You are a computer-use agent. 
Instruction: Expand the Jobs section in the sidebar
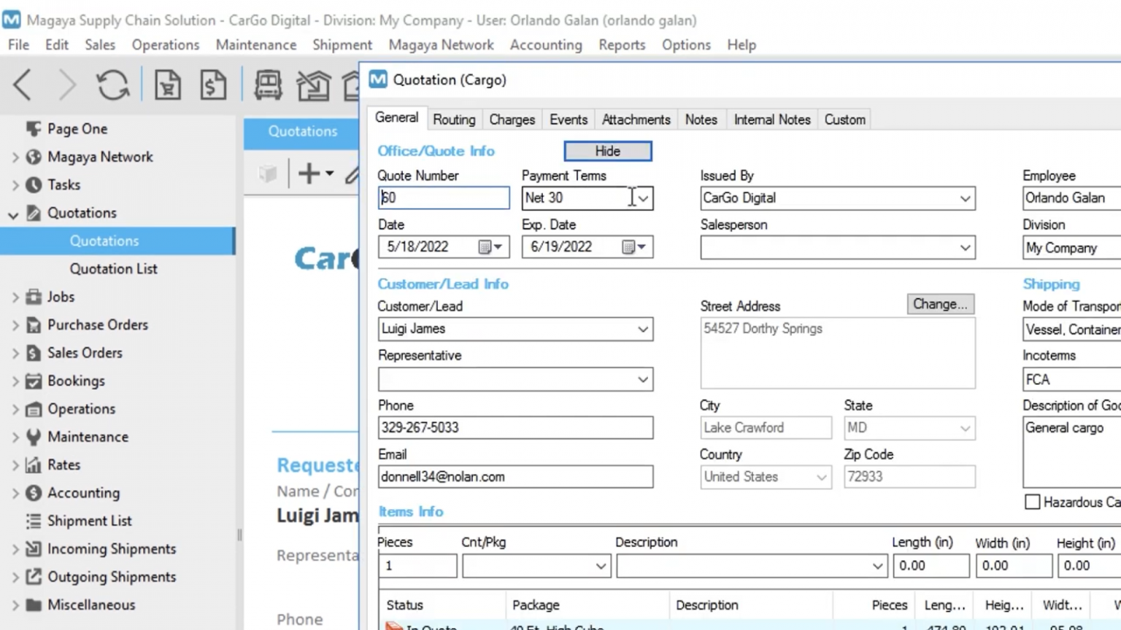point(16,297)
